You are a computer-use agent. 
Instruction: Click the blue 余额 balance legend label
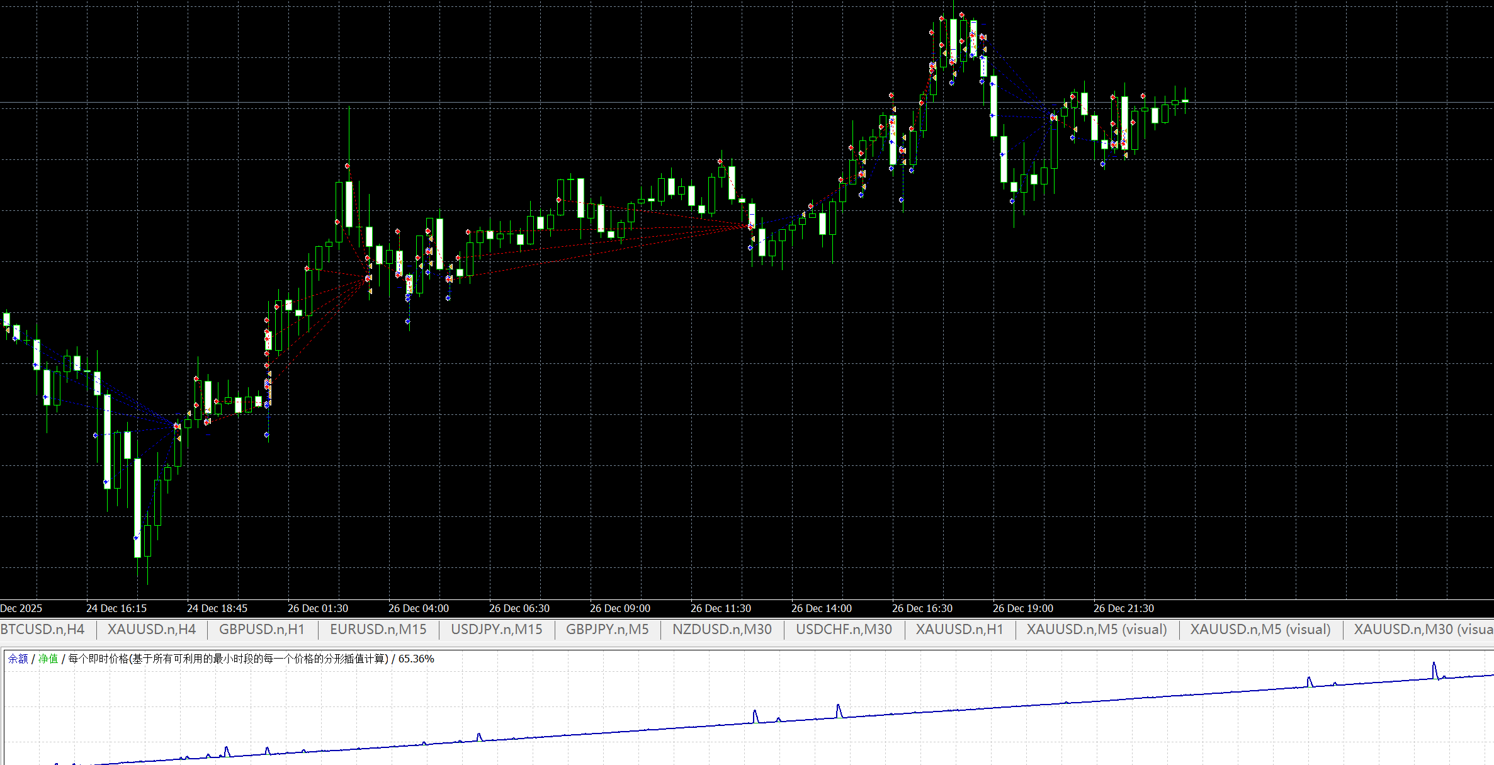(x=18, y=659)
